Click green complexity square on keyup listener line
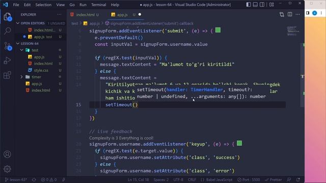 pyautogui.click(x=239, y=143)
